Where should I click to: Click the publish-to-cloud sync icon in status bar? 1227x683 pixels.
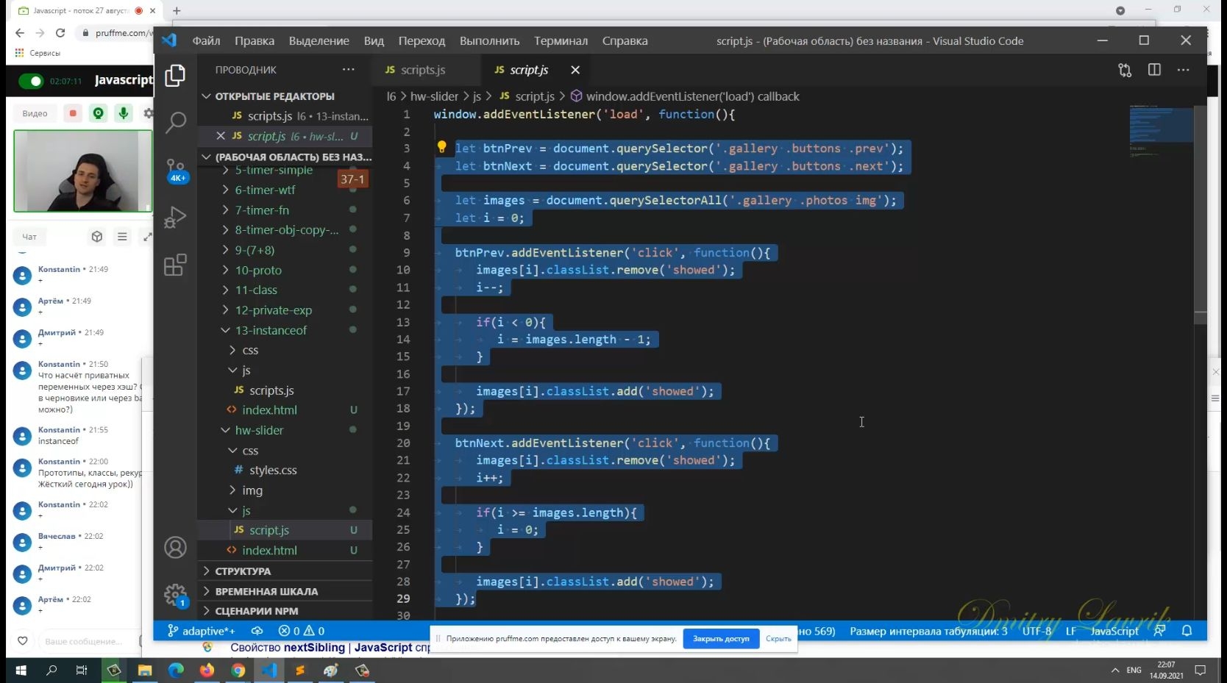[x=257, y=631]
